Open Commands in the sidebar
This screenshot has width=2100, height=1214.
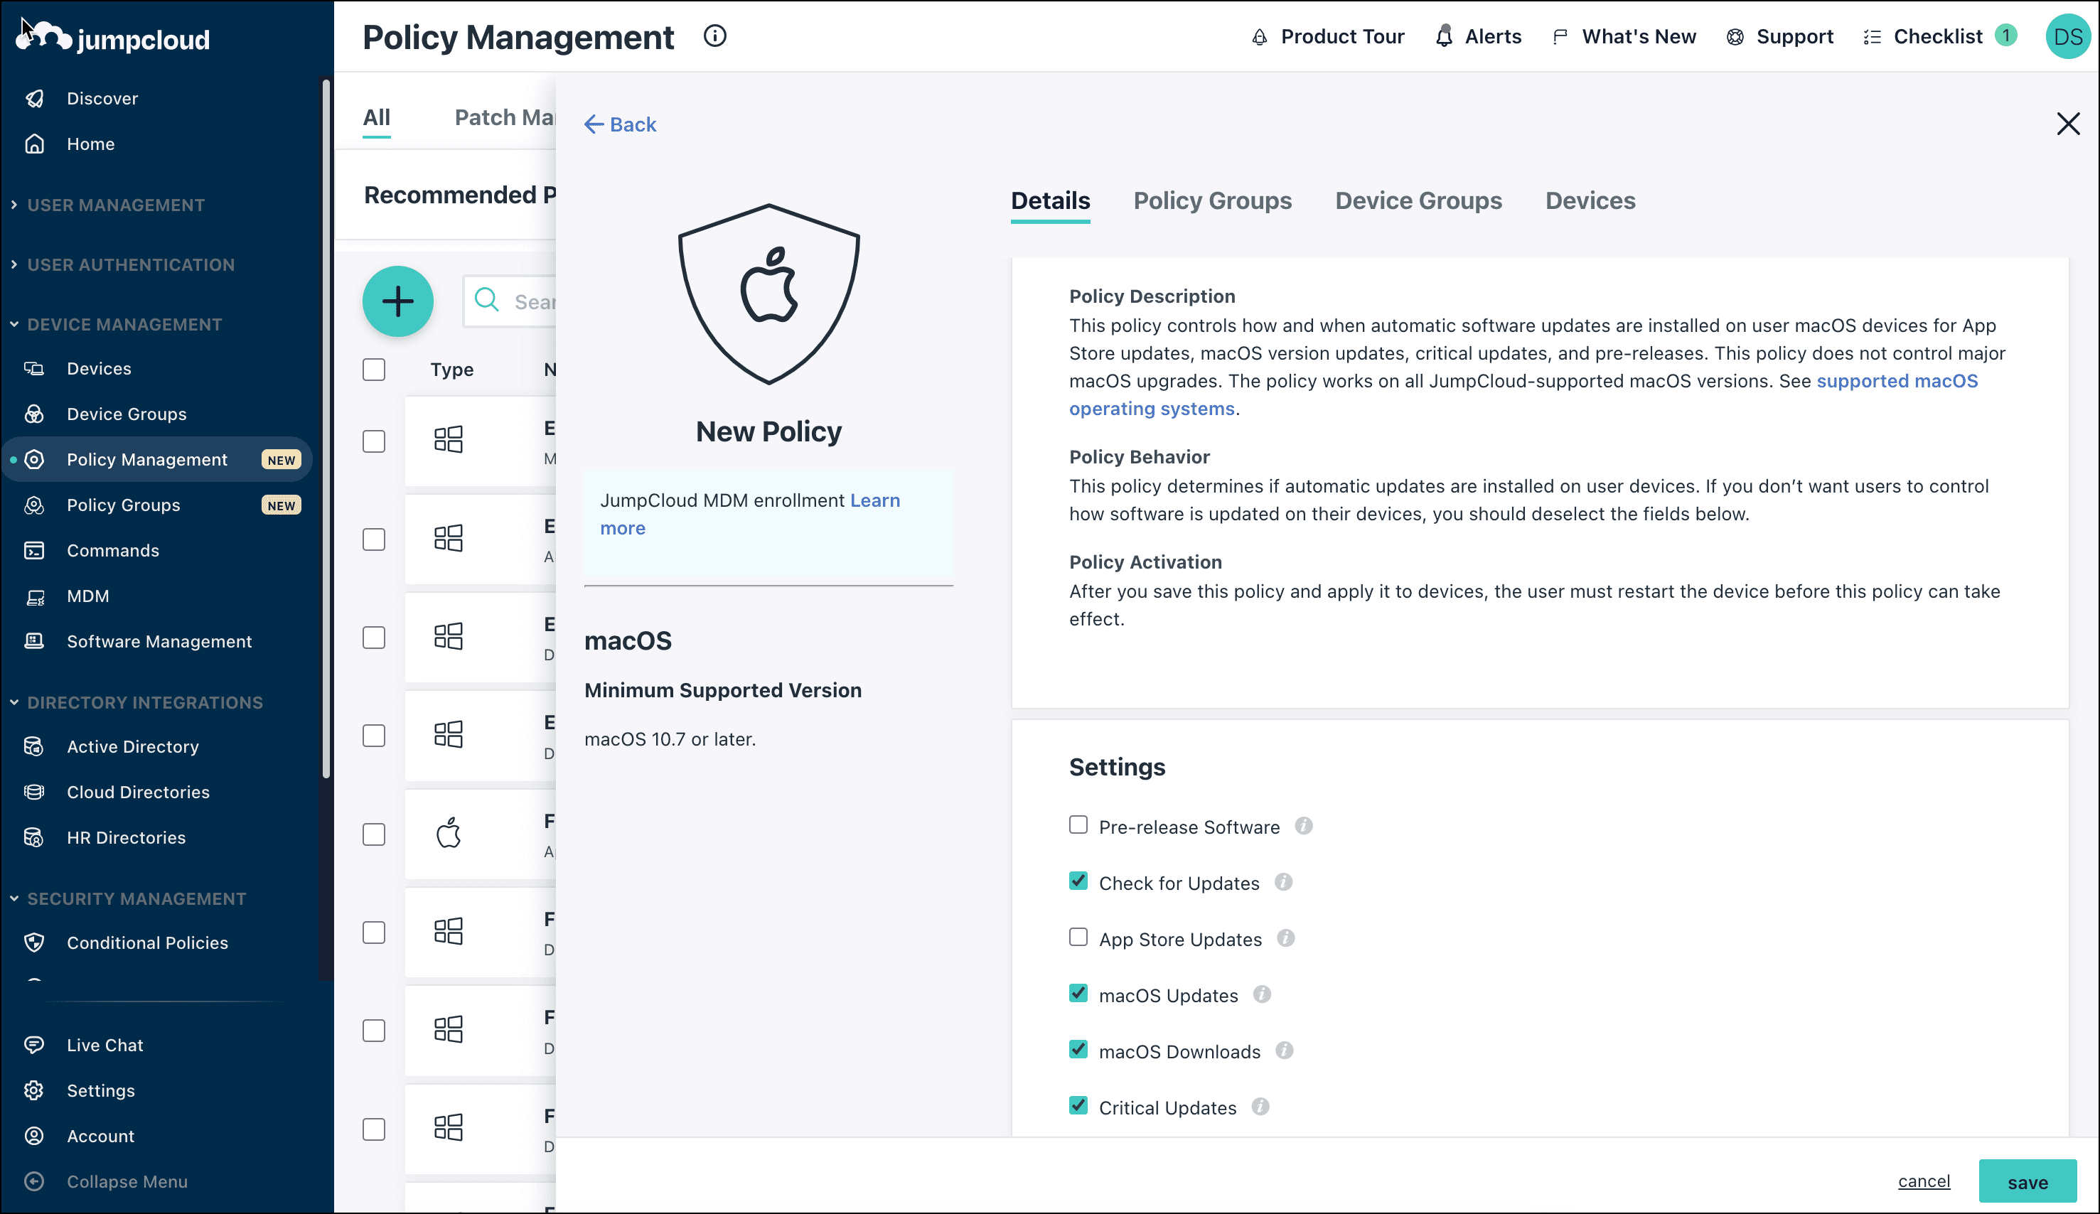pos(112,551)
